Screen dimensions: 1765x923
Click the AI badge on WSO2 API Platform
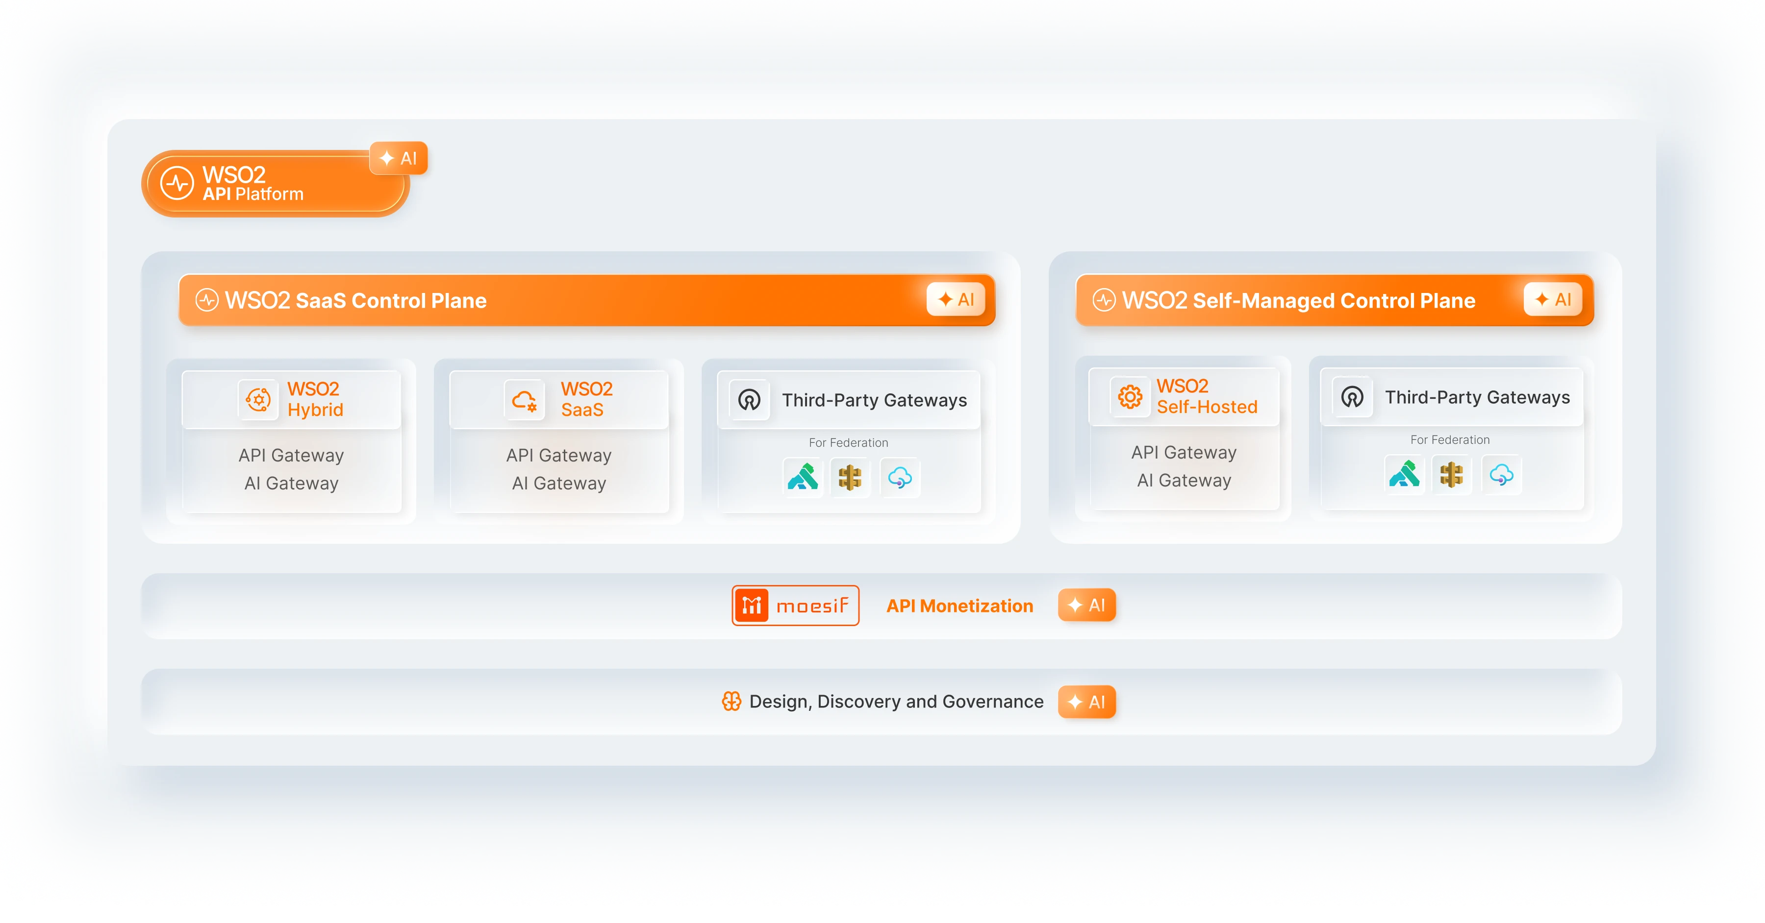tap(398, 158)
